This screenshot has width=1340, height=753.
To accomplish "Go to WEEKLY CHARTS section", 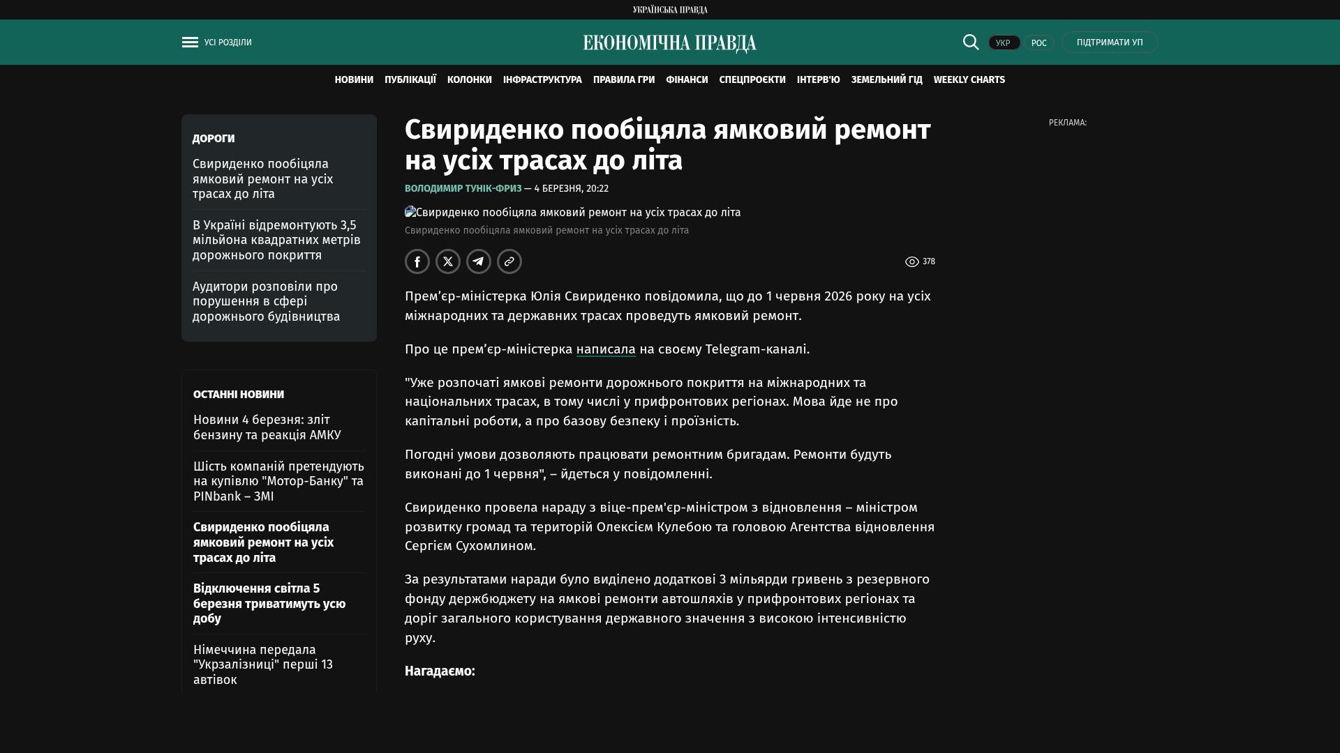I will pyautogui.click(x=969, y=80).
